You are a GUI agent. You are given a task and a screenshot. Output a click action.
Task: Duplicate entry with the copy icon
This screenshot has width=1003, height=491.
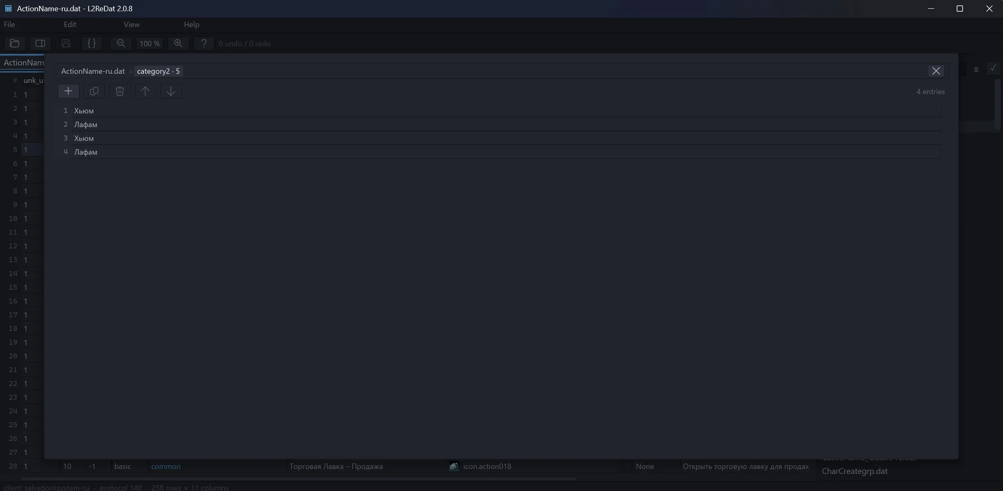point(94,91)
